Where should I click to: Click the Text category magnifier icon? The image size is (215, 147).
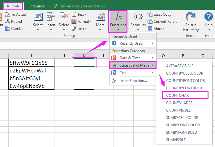(114, 73)
